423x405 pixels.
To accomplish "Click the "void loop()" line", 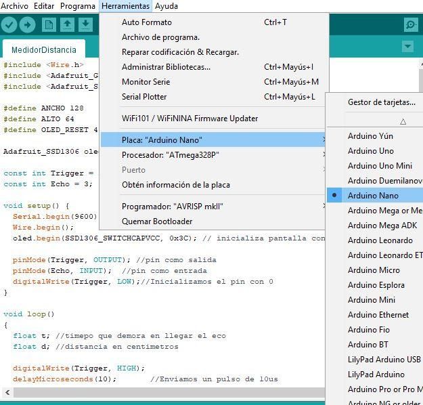I will pos(29,314).
